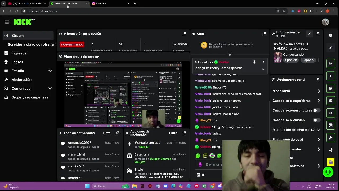
Task: Select Stream in the left sidebar
Action: click(29, 36)
